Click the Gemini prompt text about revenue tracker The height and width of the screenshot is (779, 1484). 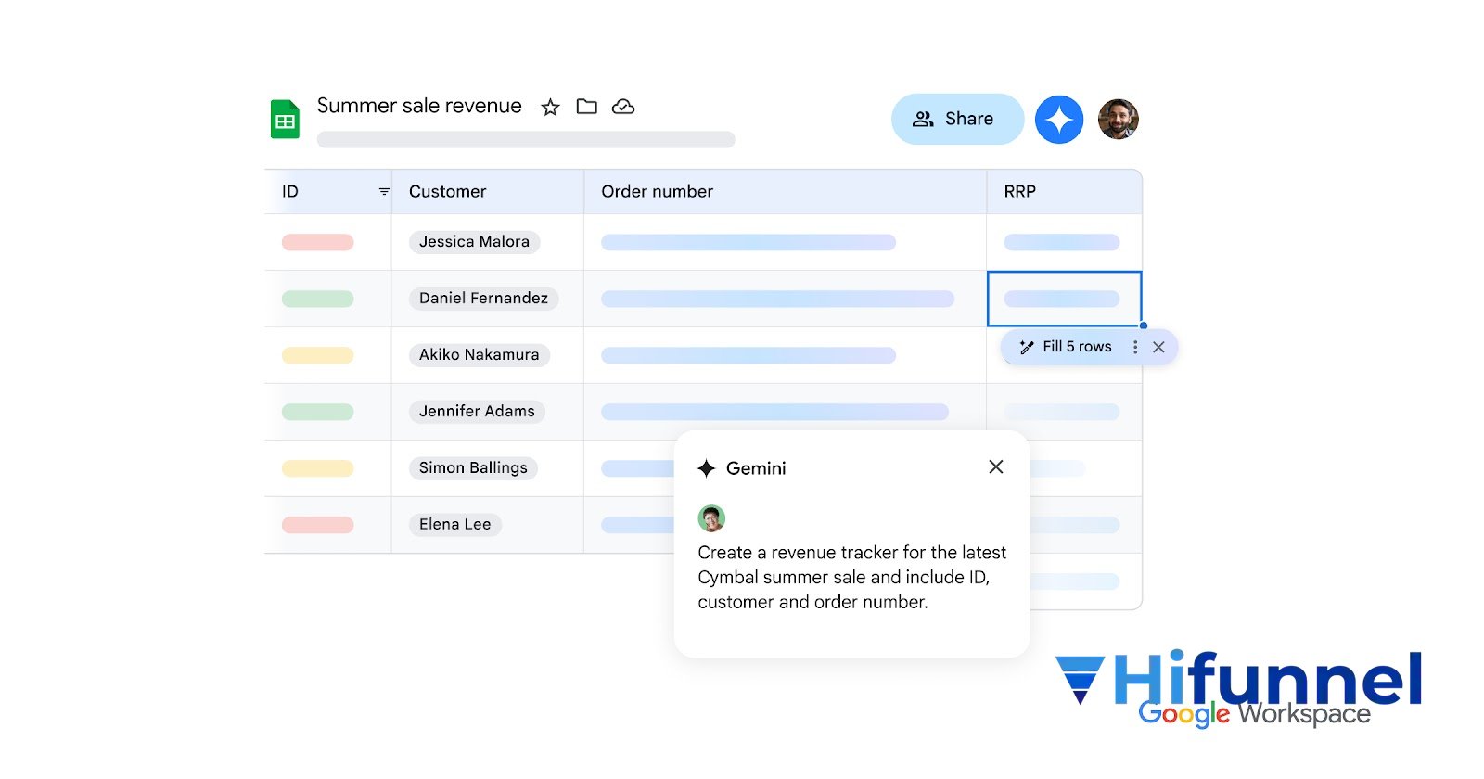pyautogui.click(x=851, y=577)
